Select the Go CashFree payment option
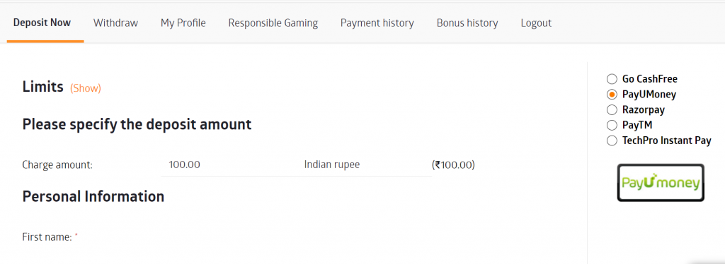This screenshot has height=264, width=725. [612, 79]
